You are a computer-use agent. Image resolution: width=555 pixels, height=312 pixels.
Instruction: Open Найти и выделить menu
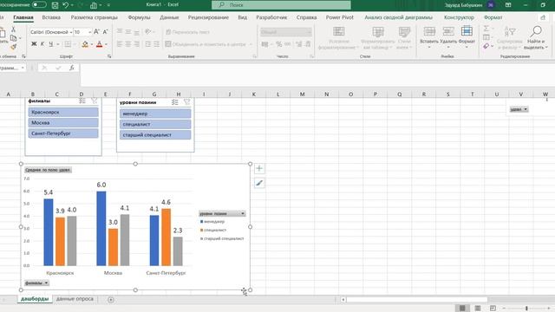(x=536, y=37)
